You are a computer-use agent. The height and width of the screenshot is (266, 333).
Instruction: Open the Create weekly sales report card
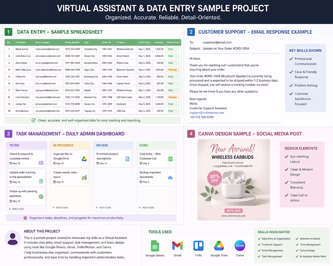(70, 177)
